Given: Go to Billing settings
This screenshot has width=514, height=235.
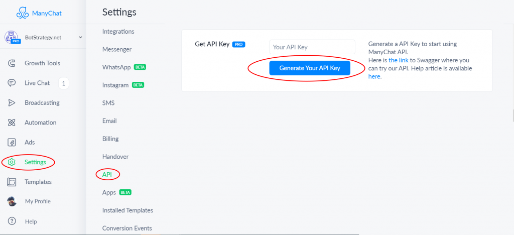Looking at the screenshot, I should (x=110, y=139).
